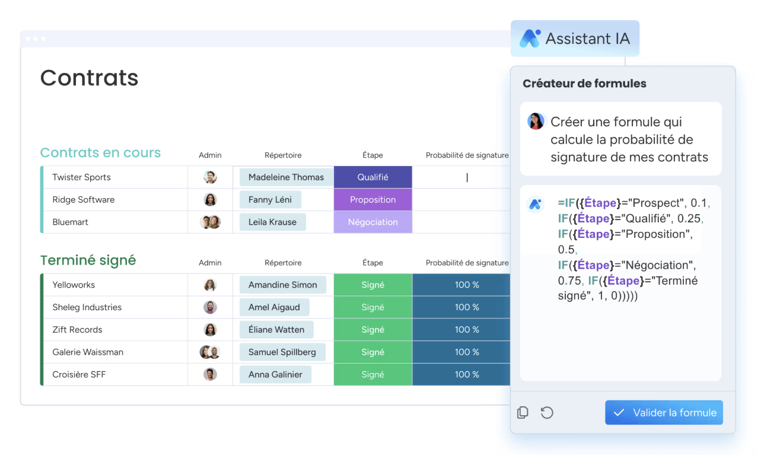Screen dimensions: 764x465
Task: Click the Amel Aigaud tag
Action: pyautogui.click(x=274, y=307)
